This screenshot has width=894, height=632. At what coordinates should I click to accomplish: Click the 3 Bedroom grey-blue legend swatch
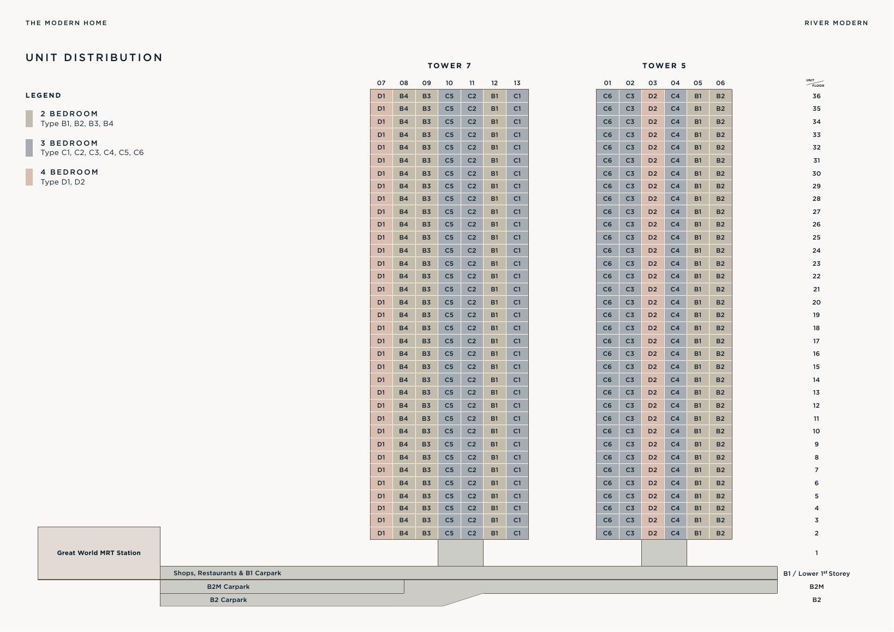29,148
